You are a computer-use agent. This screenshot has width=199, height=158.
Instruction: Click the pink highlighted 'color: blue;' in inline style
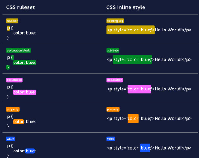pyautogui.click(x=139, y=89)
